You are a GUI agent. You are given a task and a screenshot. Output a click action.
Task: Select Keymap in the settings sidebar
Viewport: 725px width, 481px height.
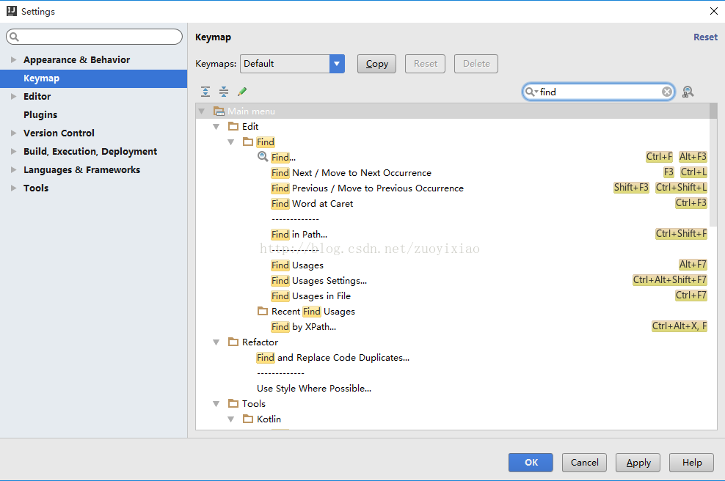[x=41, y=78]
